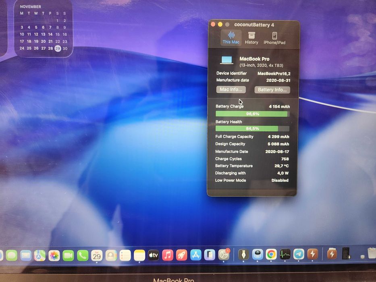
Task: Click the MacBook Pro laptop icon
Action: click(x=226, y=60)
